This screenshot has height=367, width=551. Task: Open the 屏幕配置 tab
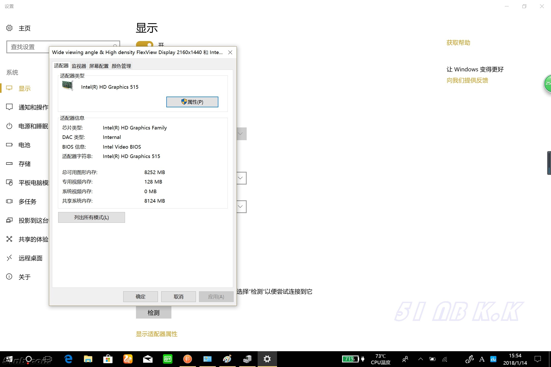(x=99, y=66)
